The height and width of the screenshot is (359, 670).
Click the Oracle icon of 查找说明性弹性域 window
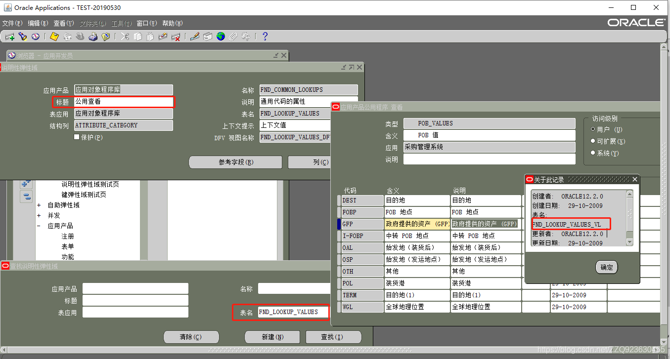[5, 266]
